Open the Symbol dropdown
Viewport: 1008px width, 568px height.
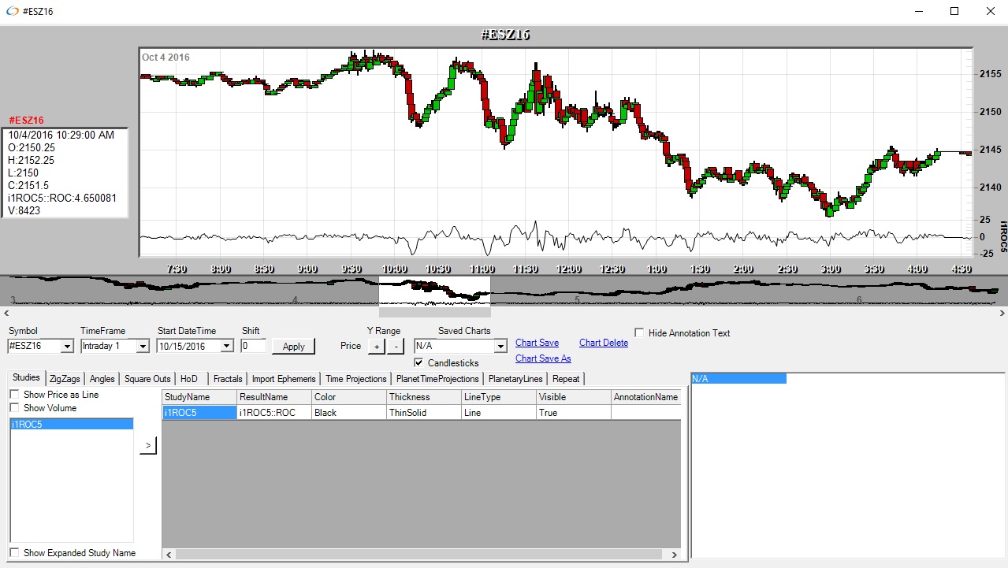[67, 346]
